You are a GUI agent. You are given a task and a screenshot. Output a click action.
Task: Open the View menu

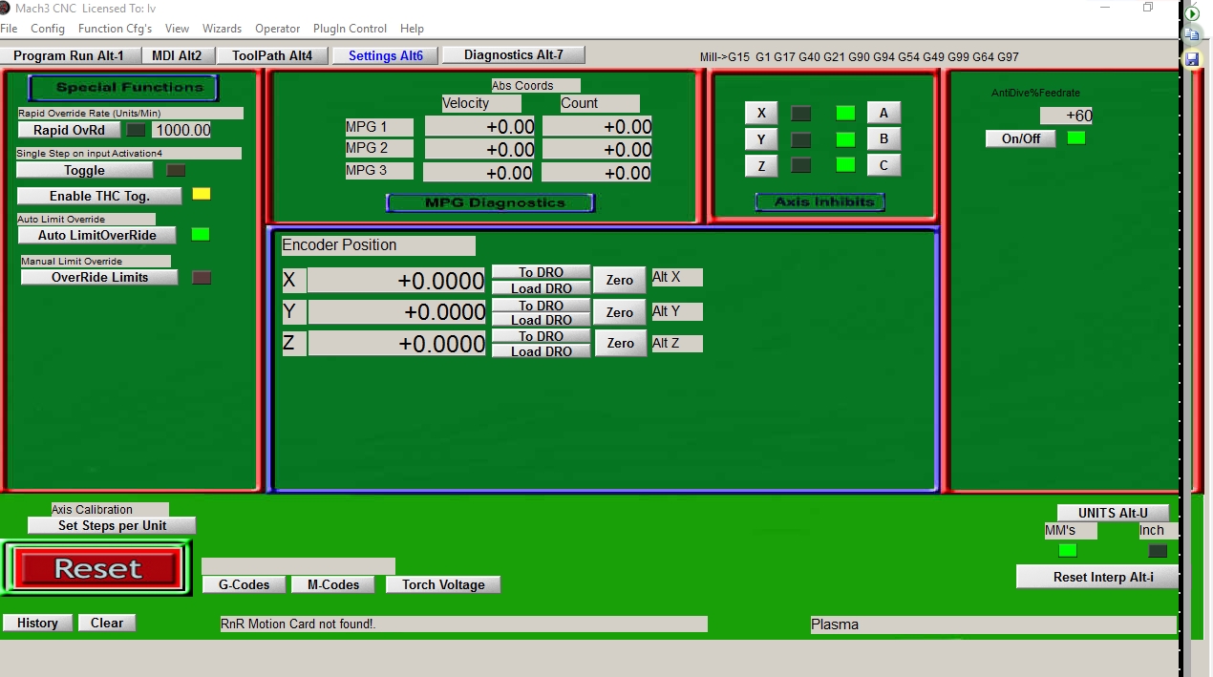(x=177, y=29)
